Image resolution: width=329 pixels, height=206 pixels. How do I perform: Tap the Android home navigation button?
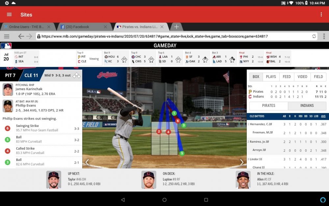coord(164,200)
